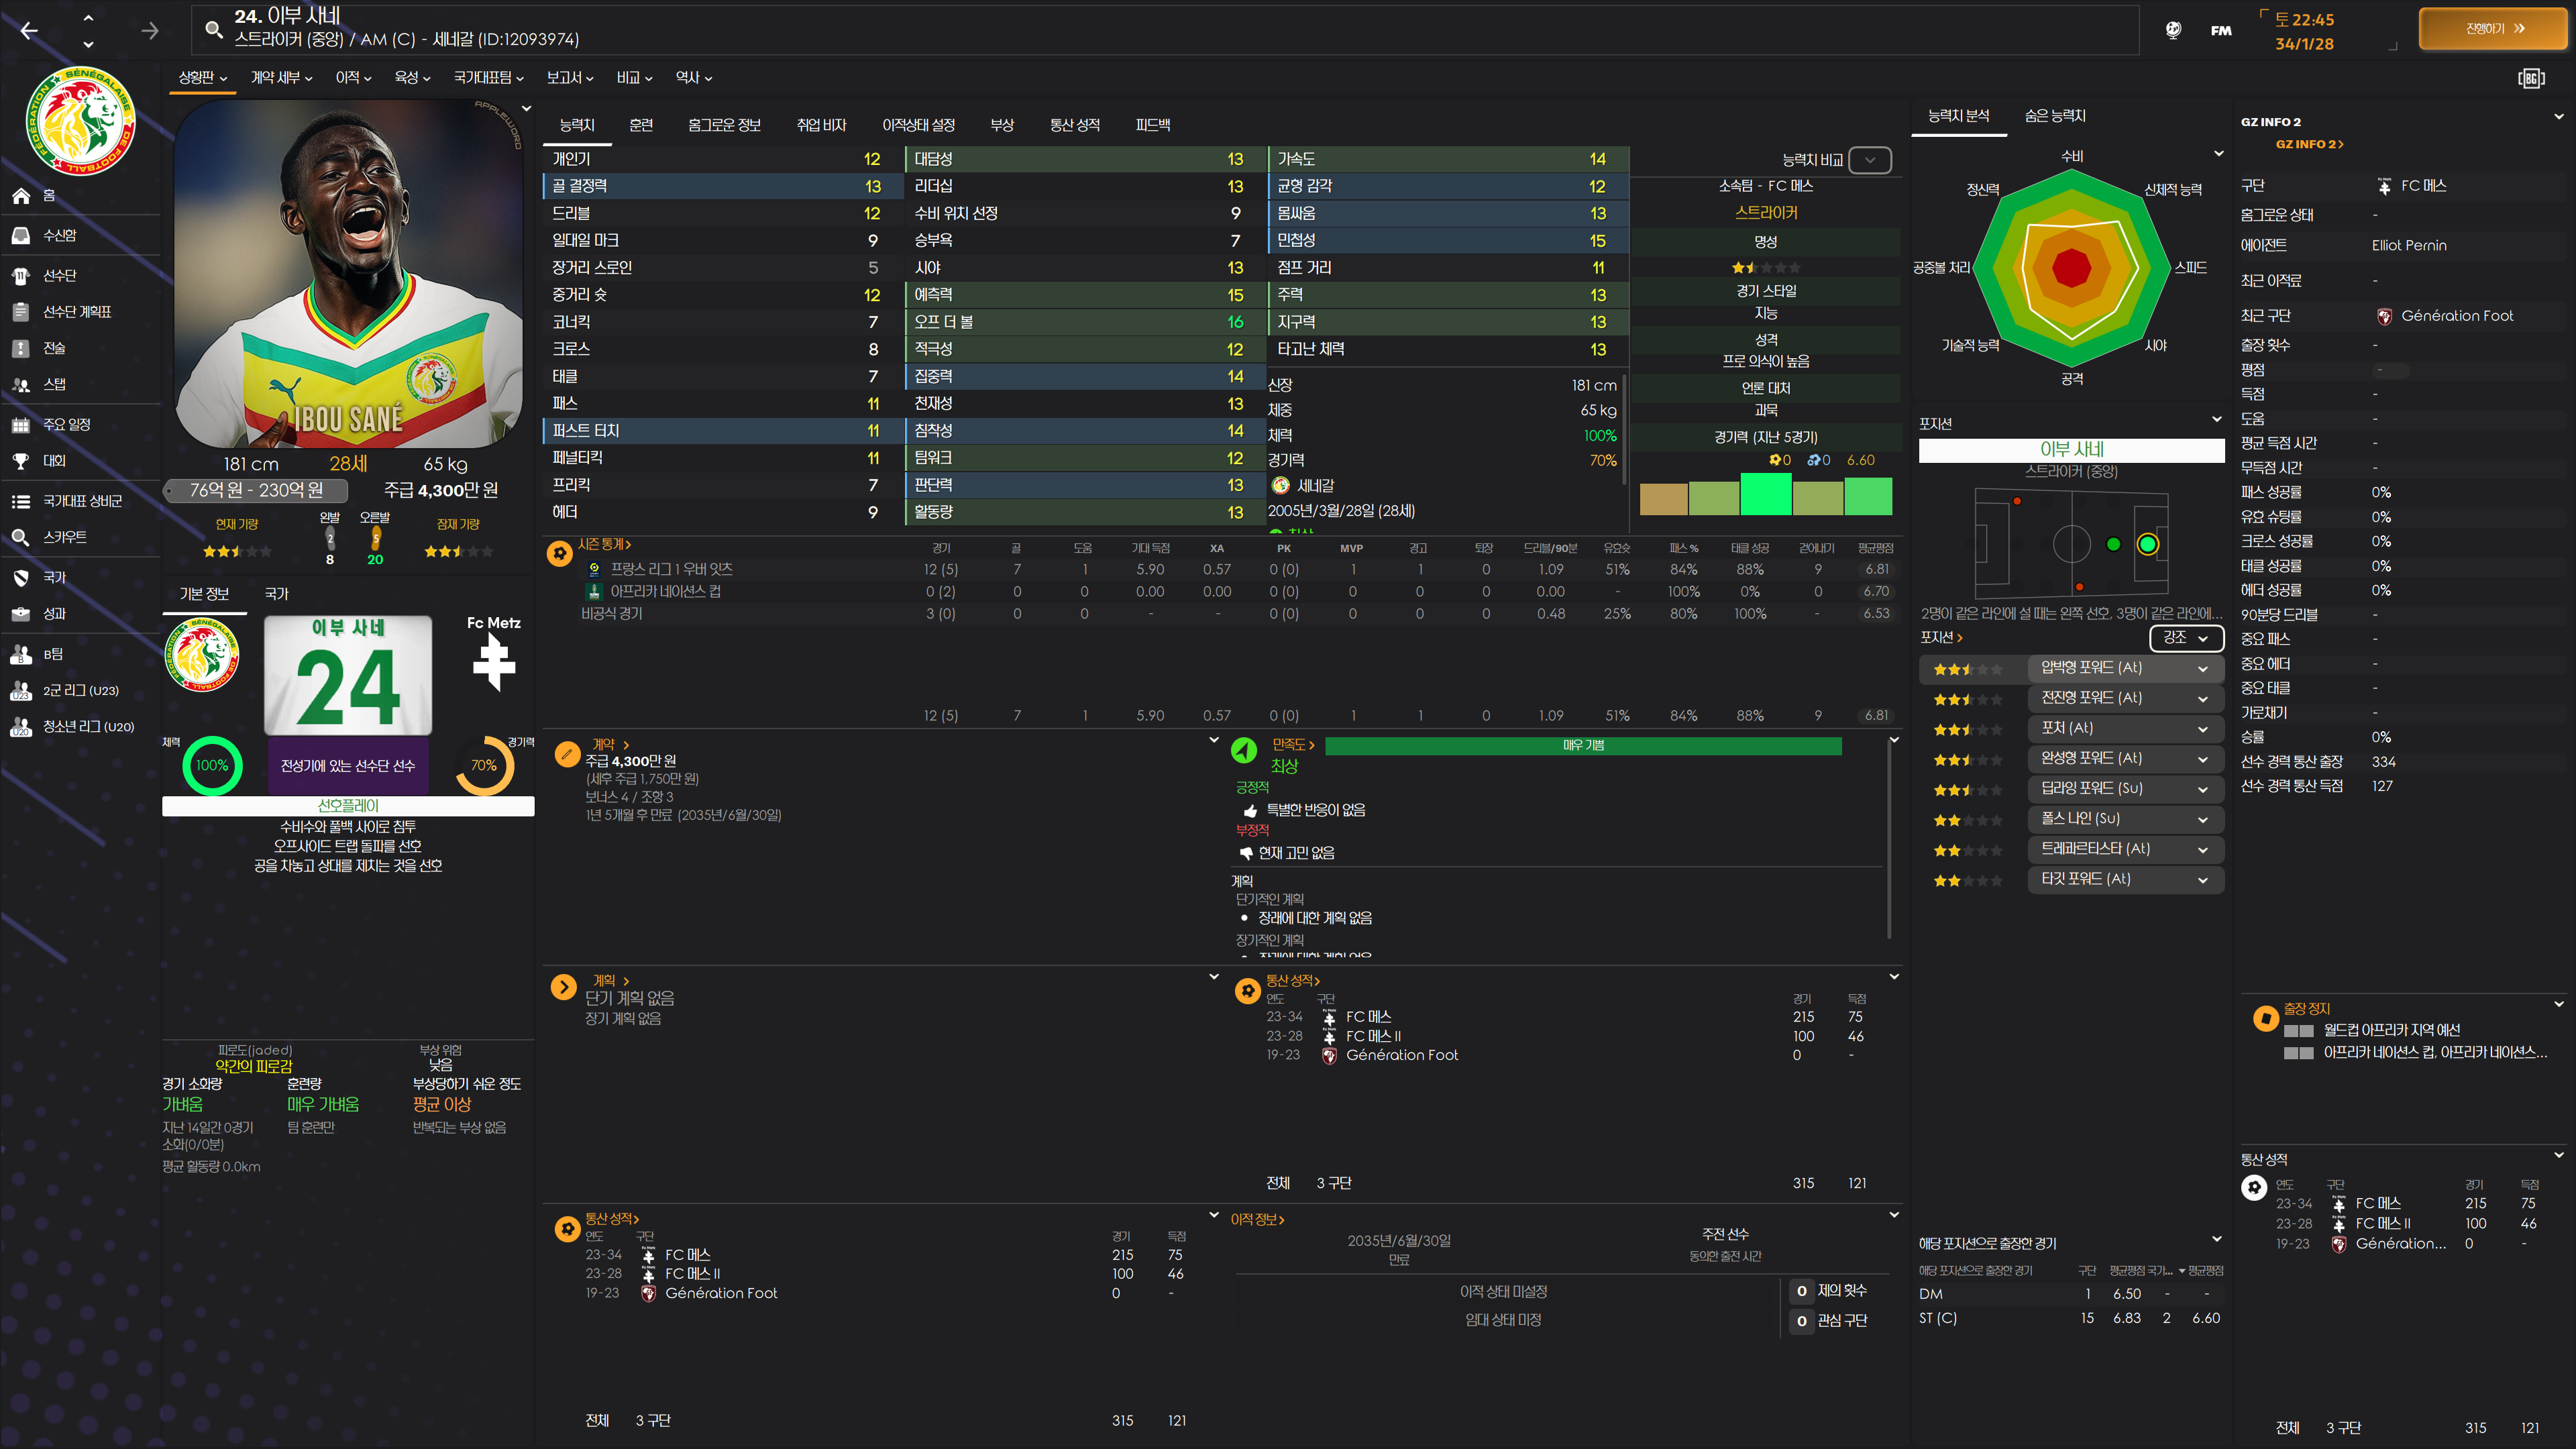Open the 홈 house icon in sidebar
Screen dimensions: 2576x1449
click(21, 196)
